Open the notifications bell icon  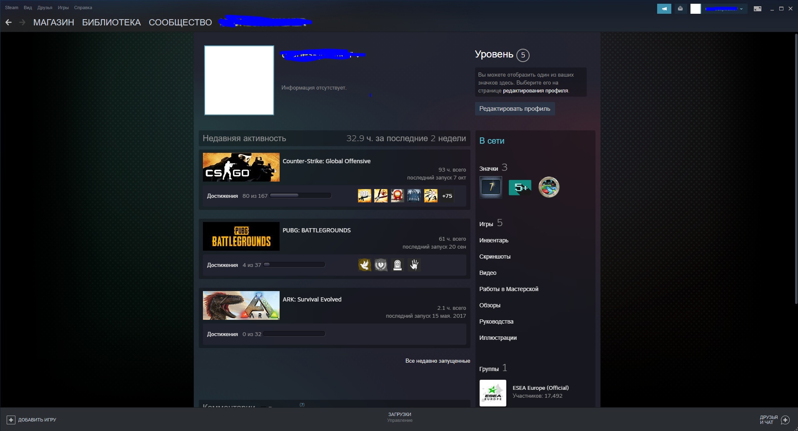click(680, 9)
